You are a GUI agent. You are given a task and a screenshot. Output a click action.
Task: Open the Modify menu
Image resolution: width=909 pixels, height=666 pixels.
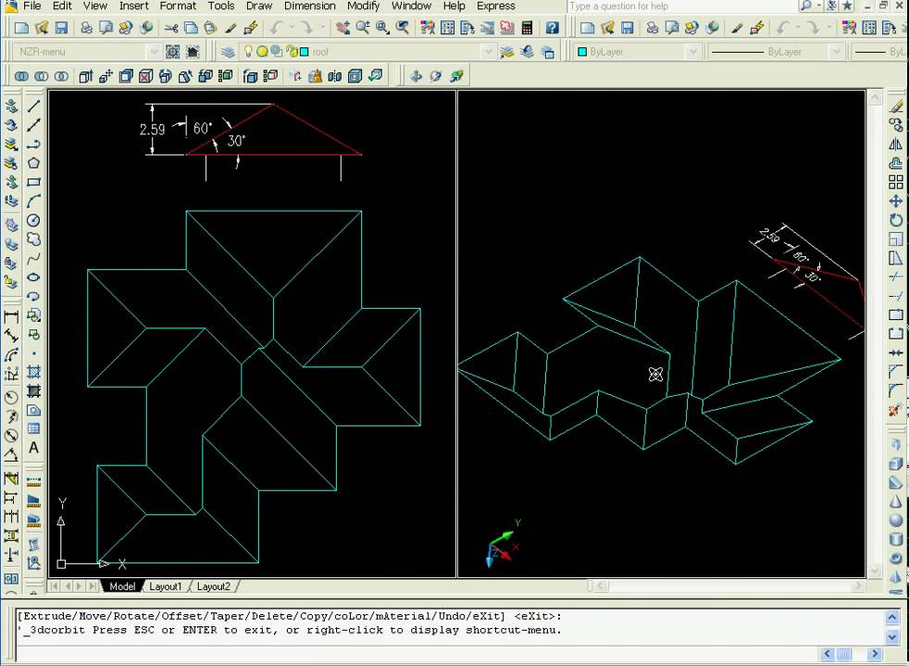point(363,6)
